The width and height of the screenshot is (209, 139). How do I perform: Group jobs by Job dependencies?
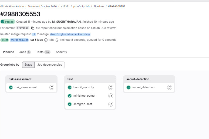(x=50, y=65)
